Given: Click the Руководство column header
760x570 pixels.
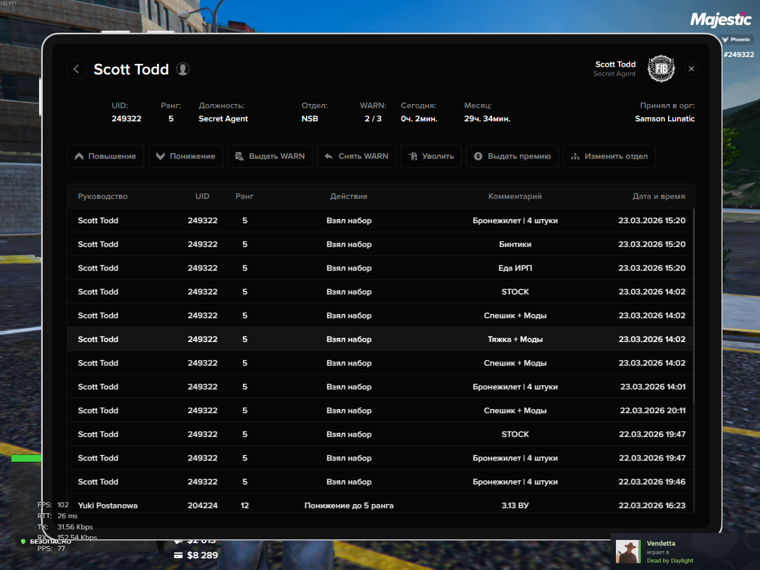Looking at the screenshot, I should [x=103, y=196].
